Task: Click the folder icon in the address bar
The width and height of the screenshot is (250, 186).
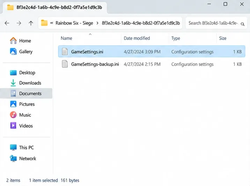Action: 44,23
